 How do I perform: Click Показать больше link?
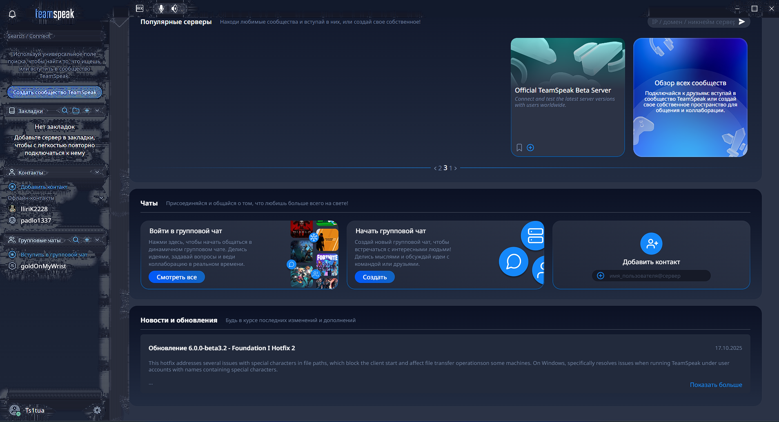(716, 384)
